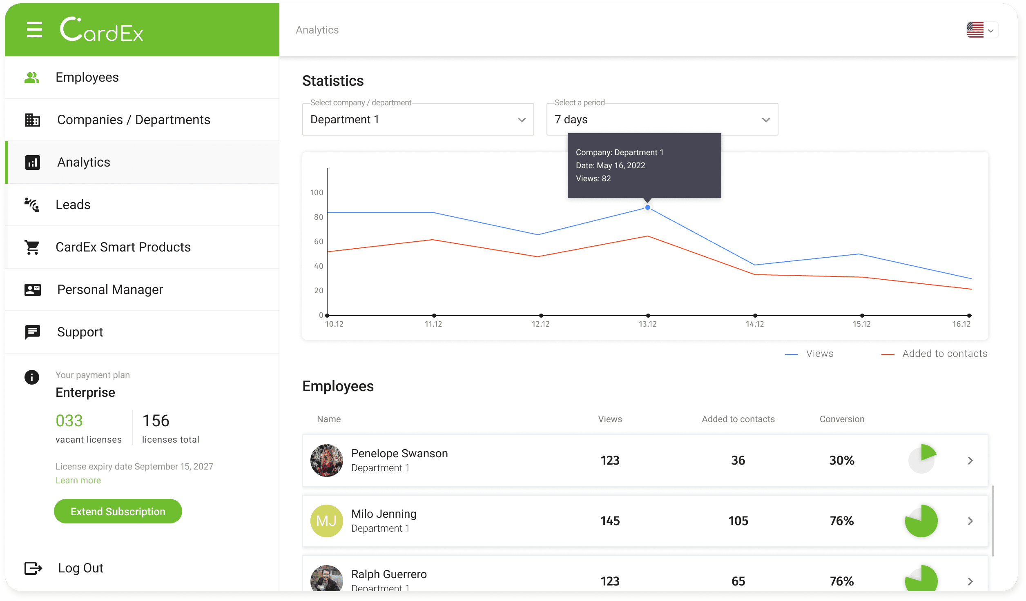Image resolution: width=1026 pixels, height=601 pixels.
Task: Follow the Learn more link
Action: (78, 480)
